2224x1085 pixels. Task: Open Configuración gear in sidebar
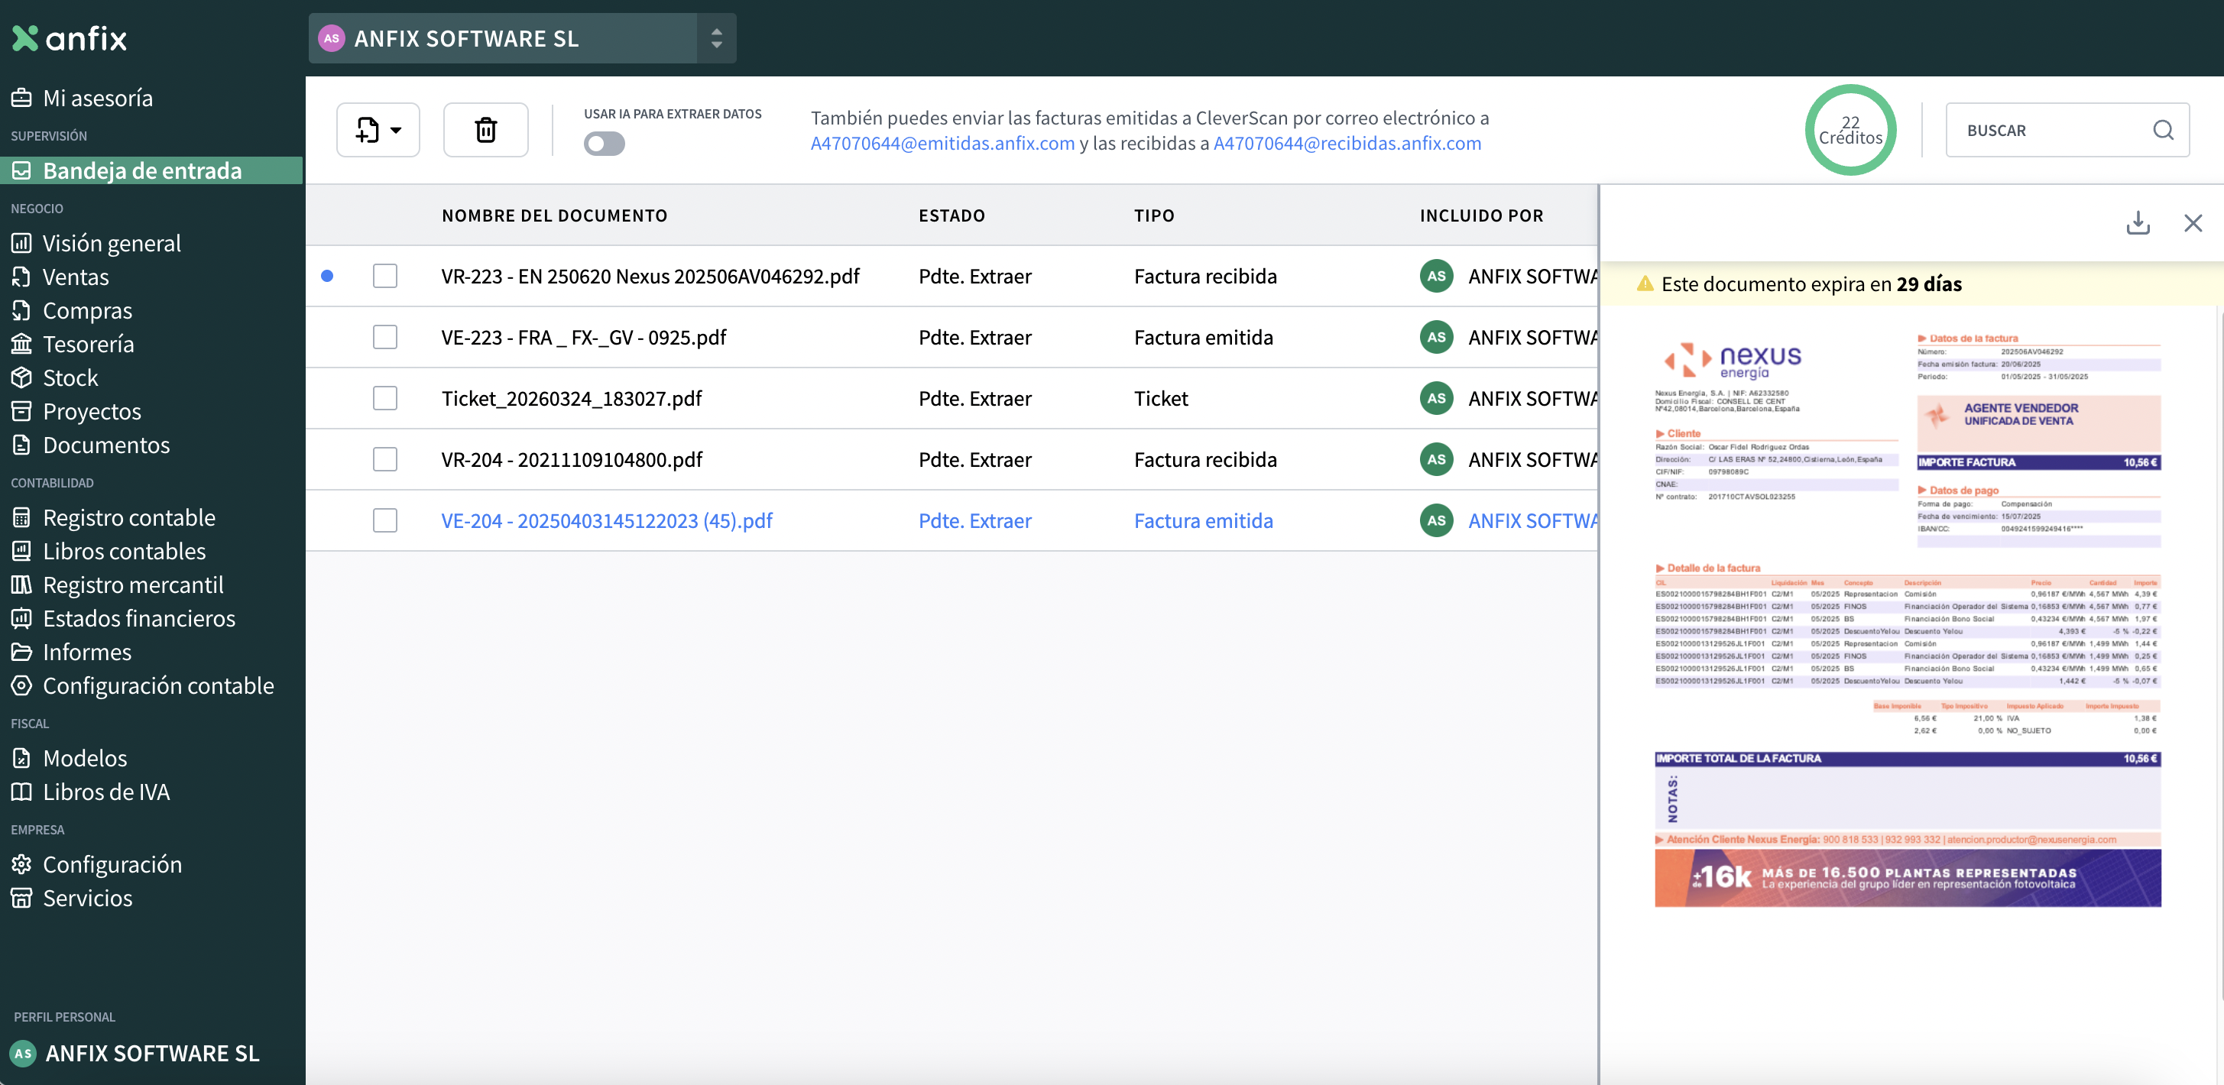(x=21, y=864)
